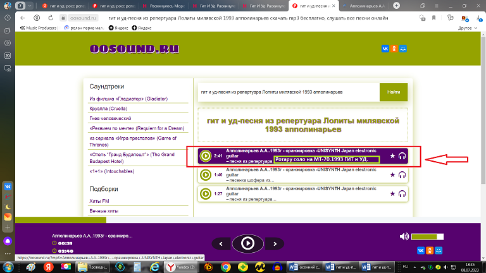This screenshot has width=486, height=273.
Task: Skip to previous track in player bar
Action: [221, 244]
